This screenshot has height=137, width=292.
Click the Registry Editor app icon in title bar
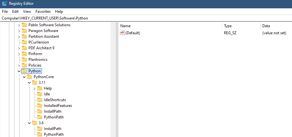pyautogui.click(x=4, y=4)
